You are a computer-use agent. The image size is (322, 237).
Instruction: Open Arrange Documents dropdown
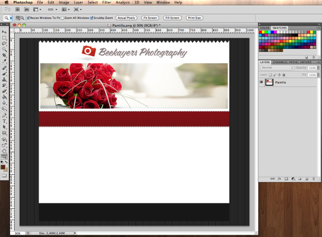click(66, 10)
